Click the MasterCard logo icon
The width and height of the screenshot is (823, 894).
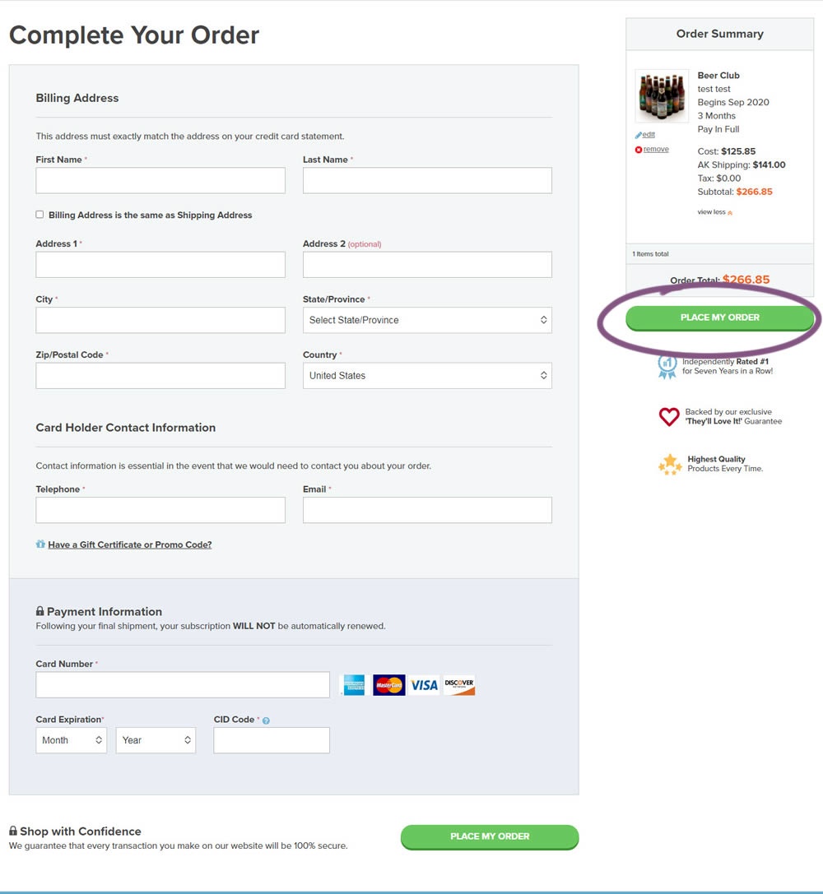[388, 684]
